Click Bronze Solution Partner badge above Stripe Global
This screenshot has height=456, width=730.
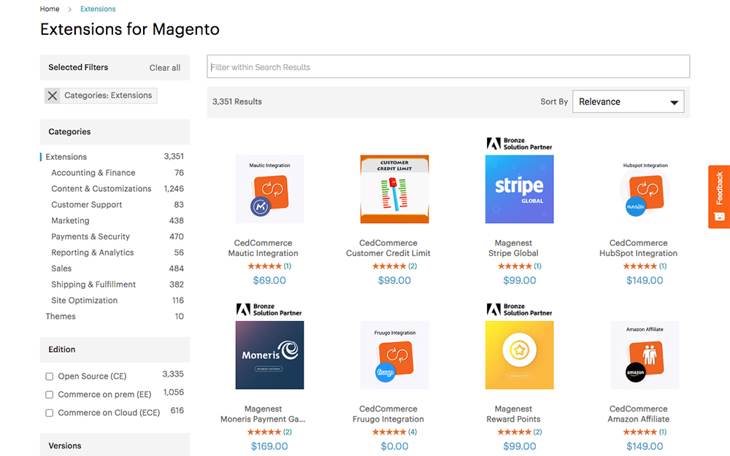coord(520,144)
